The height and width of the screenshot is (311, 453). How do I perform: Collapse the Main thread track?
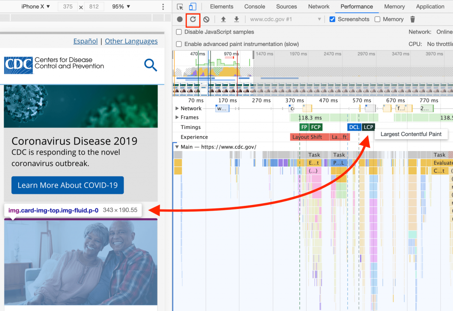coord(177,147)
